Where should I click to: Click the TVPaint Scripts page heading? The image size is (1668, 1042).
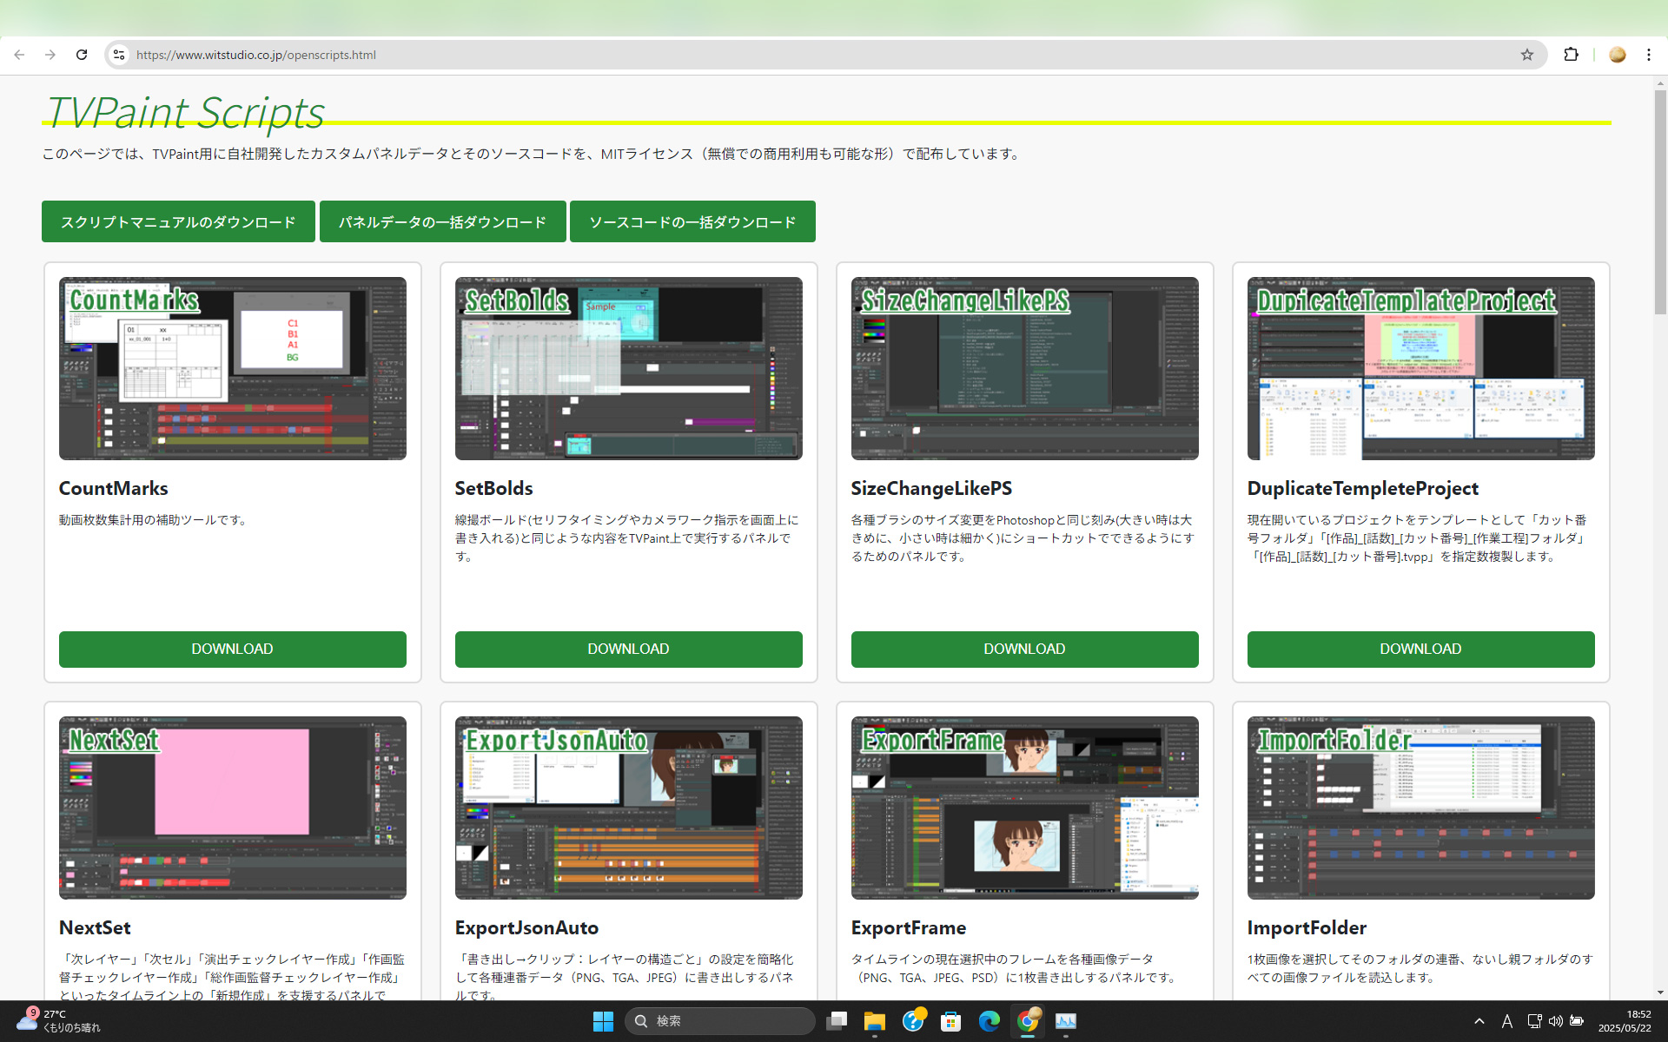click(x=184, y=113)
